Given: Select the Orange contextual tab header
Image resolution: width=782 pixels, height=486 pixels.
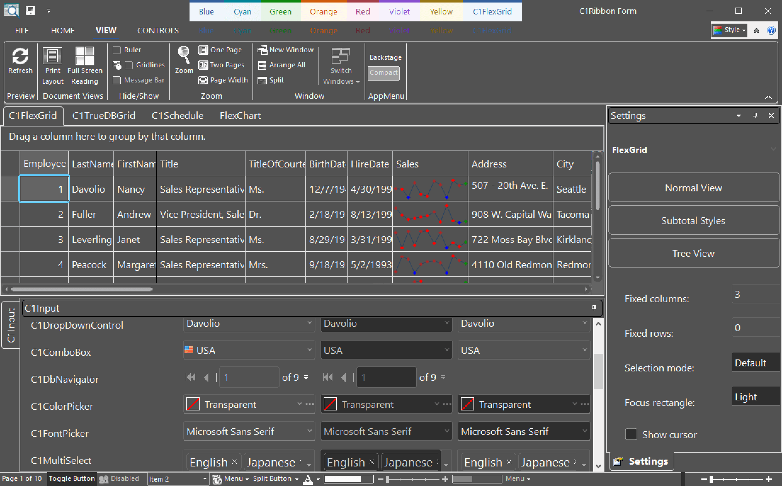Looking at the screenshot, I should point(323,12).
